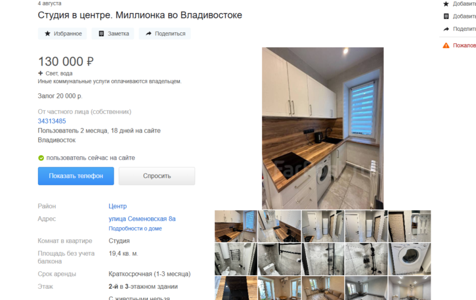Screen dimensions: 476x300
Task: Open the main kitchen photo
Action: coord(323,128)
